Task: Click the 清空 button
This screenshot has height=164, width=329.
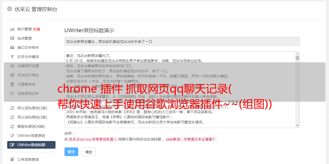Action: point(89,152)
